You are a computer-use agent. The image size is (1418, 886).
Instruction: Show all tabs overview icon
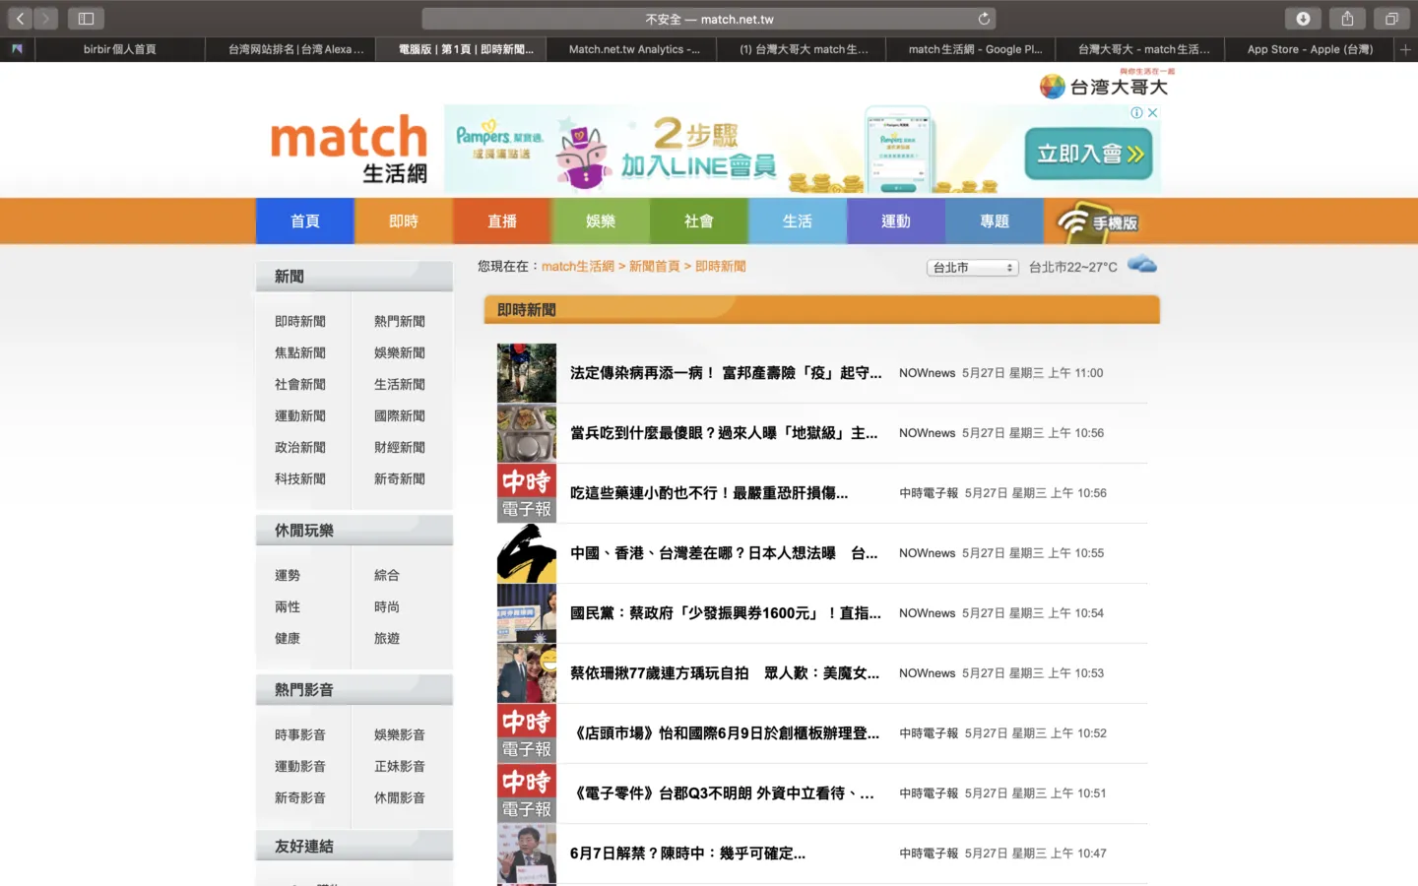pyautogui.click(x=1391, y=19)
